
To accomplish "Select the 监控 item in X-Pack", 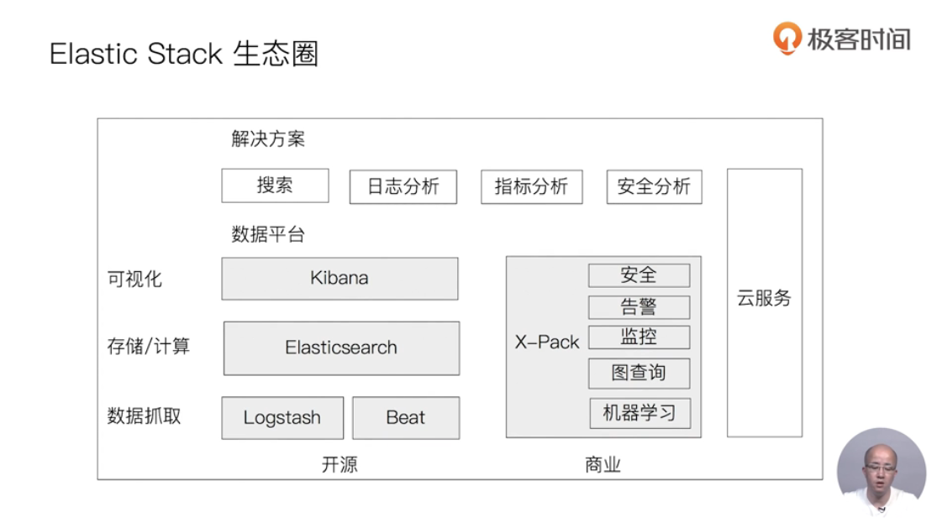I will tap(639, 337).
